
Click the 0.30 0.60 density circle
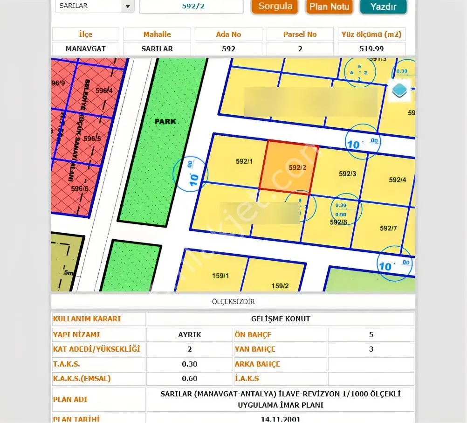point(346,209)
